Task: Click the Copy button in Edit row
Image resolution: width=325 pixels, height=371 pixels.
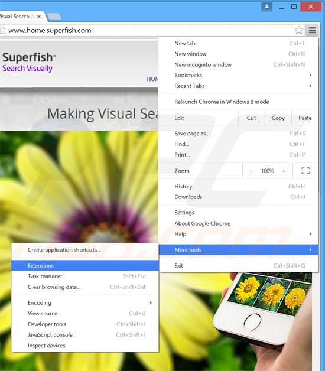Action: (278, 118)
